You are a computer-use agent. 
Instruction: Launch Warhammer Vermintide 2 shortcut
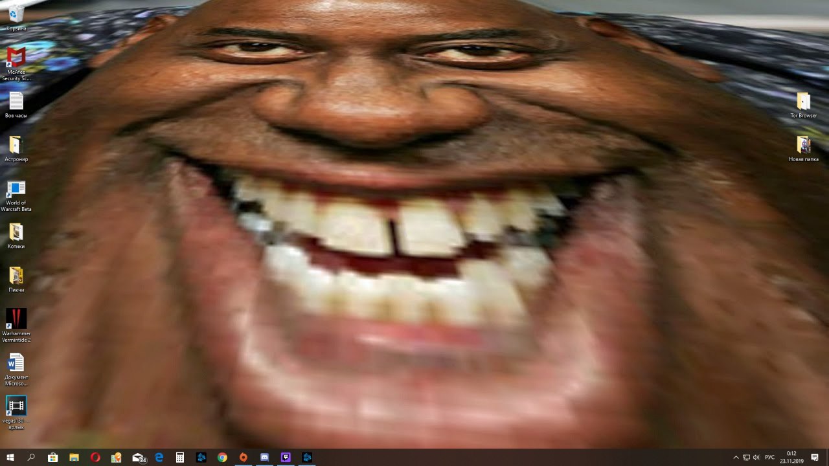point(16,326)
